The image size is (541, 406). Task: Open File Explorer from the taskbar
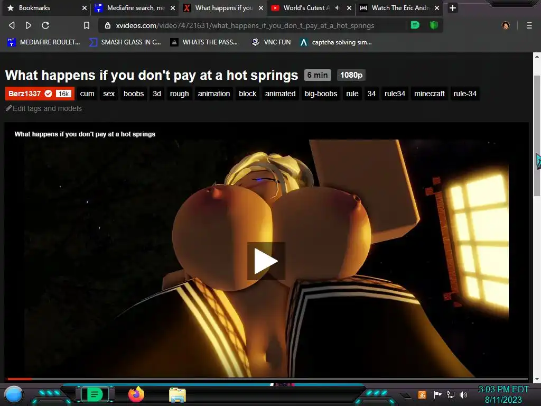click(178, 395)
